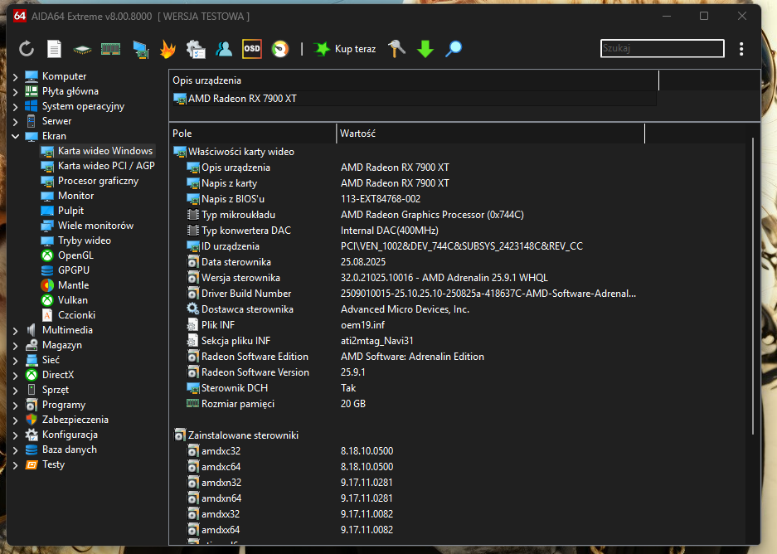Select the Monitor tree item
Image resolution: width=777 pixels, height=554 pixels.
point(67,196)
